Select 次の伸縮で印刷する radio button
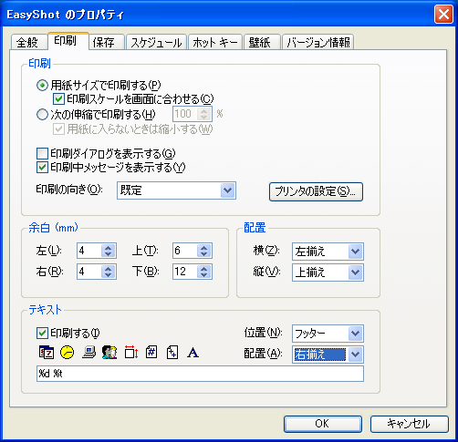The image size is (458, 442). point(42,115)
